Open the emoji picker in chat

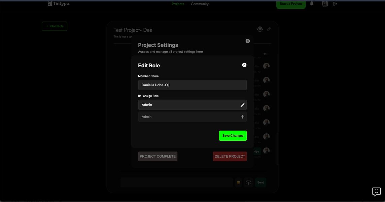tap(238, 182)
